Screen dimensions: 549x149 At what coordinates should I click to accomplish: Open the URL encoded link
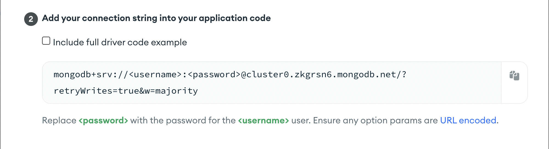468,120
